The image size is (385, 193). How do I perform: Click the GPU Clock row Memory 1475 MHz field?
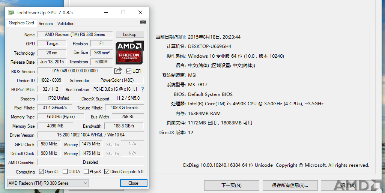coord(91,144)
